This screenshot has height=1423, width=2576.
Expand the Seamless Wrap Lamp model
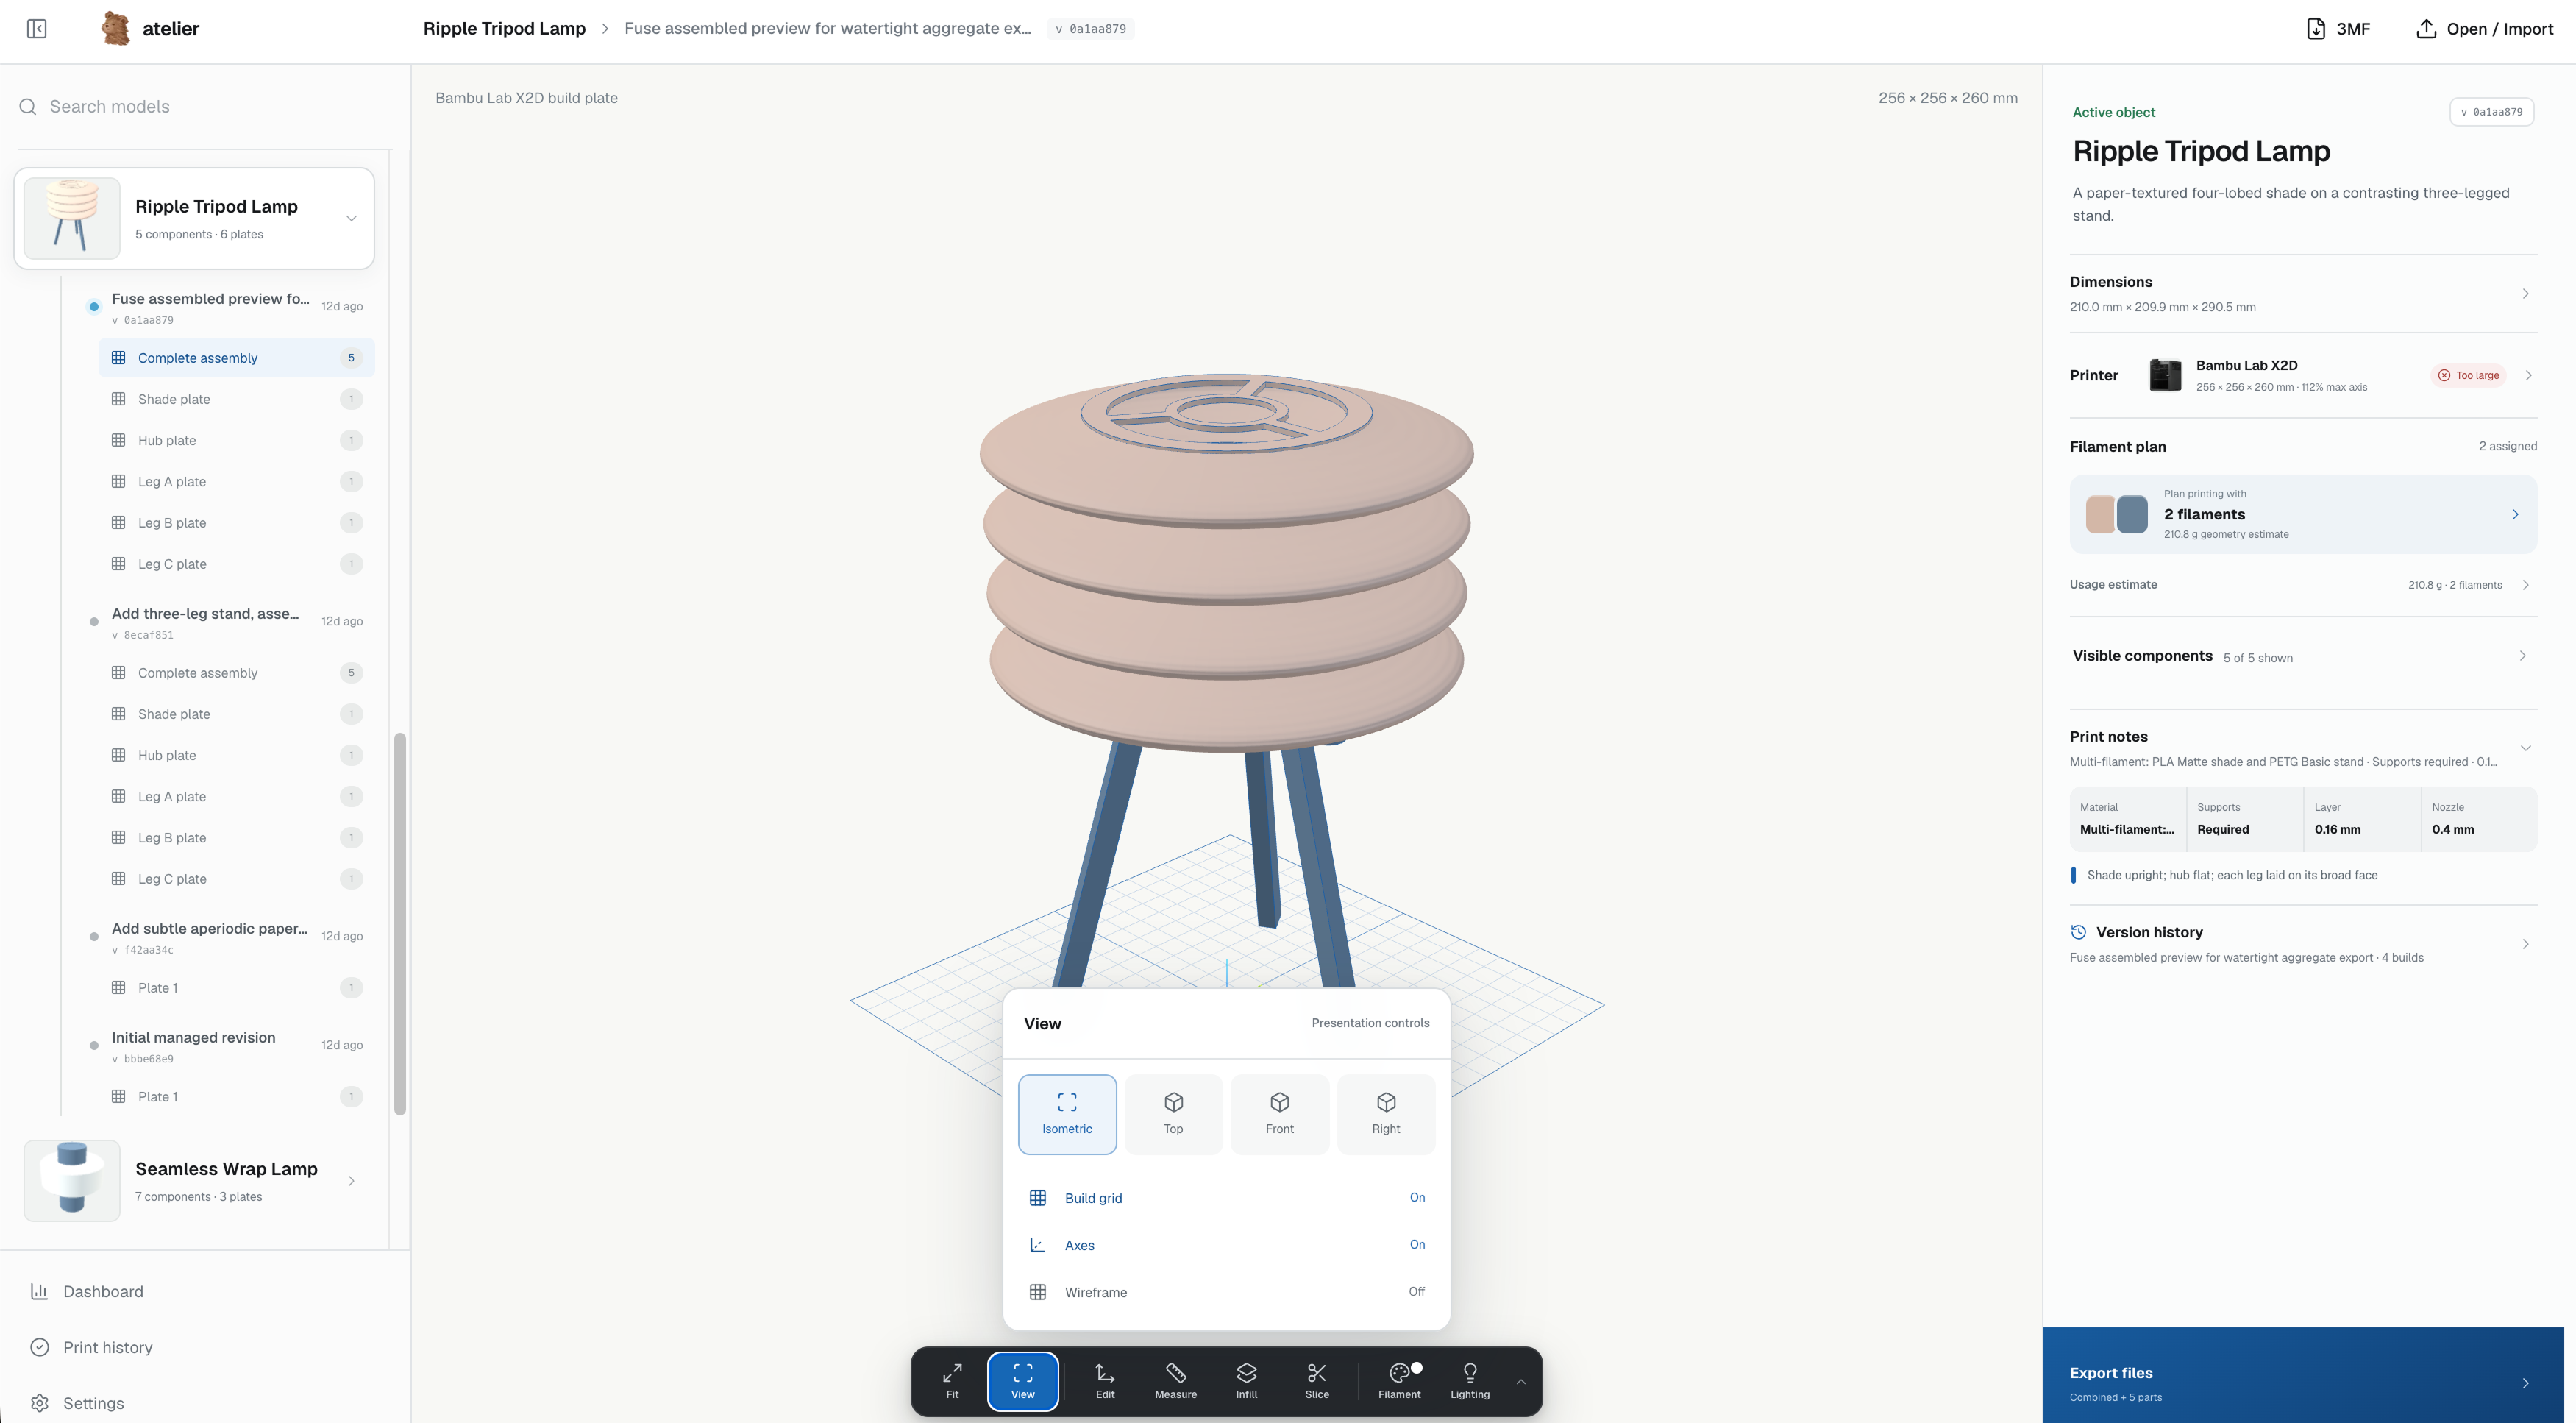pyautogui.click(x=351, y=1180)
